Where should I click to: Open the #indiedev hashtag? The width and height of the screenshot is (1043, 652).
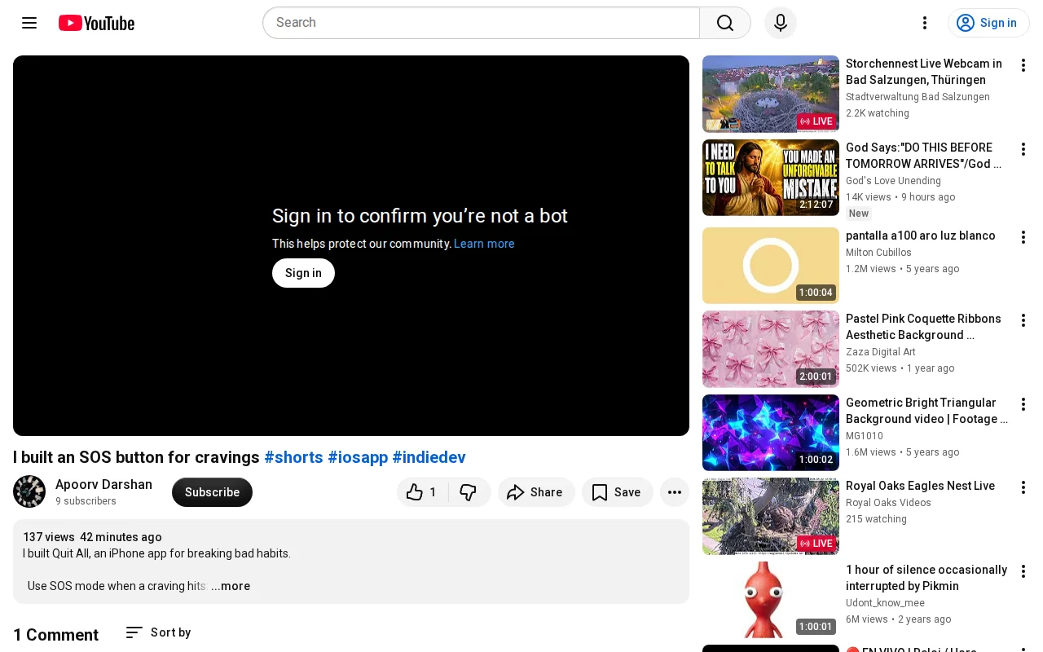tap(429, 457)
